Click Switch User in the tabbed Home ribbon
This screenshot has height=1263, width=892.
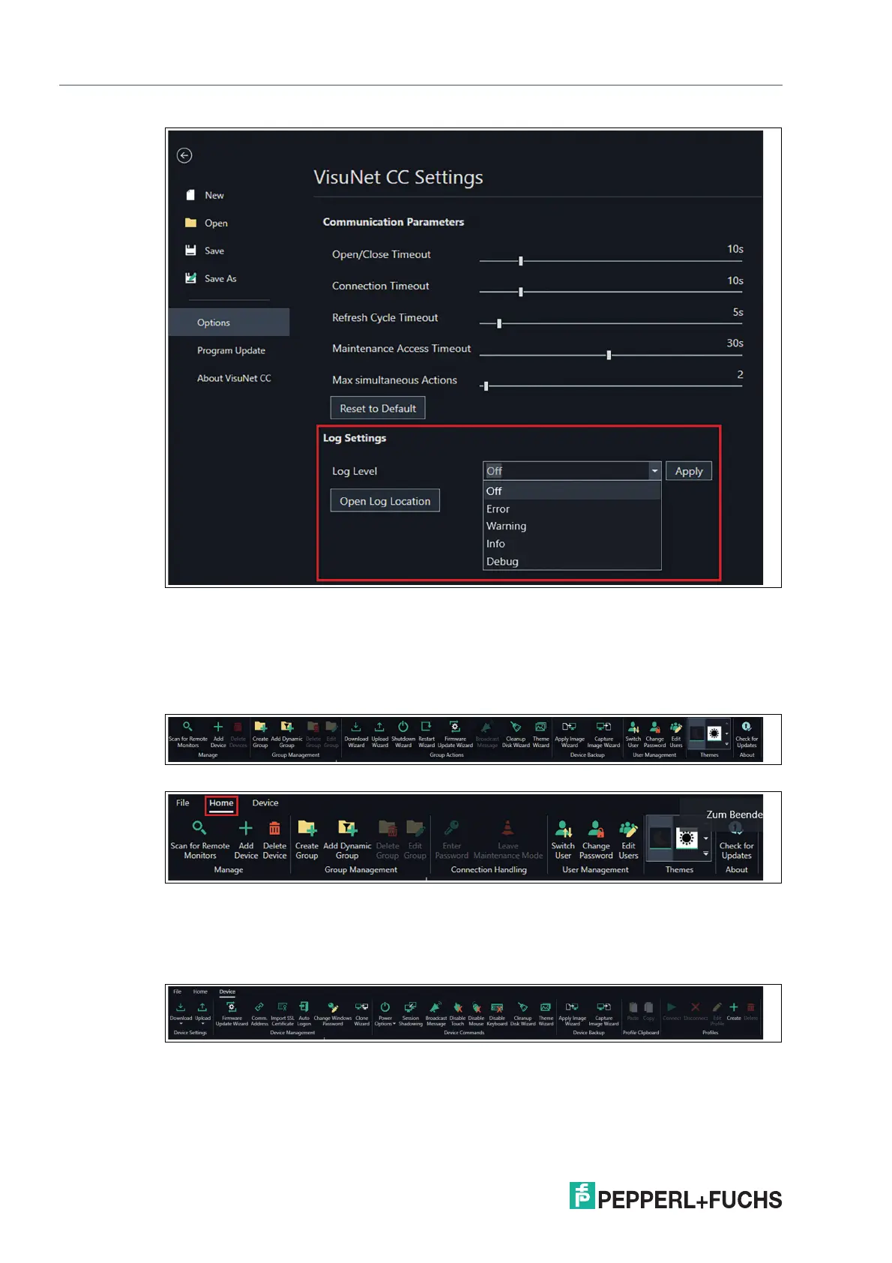tap(563, 840)
